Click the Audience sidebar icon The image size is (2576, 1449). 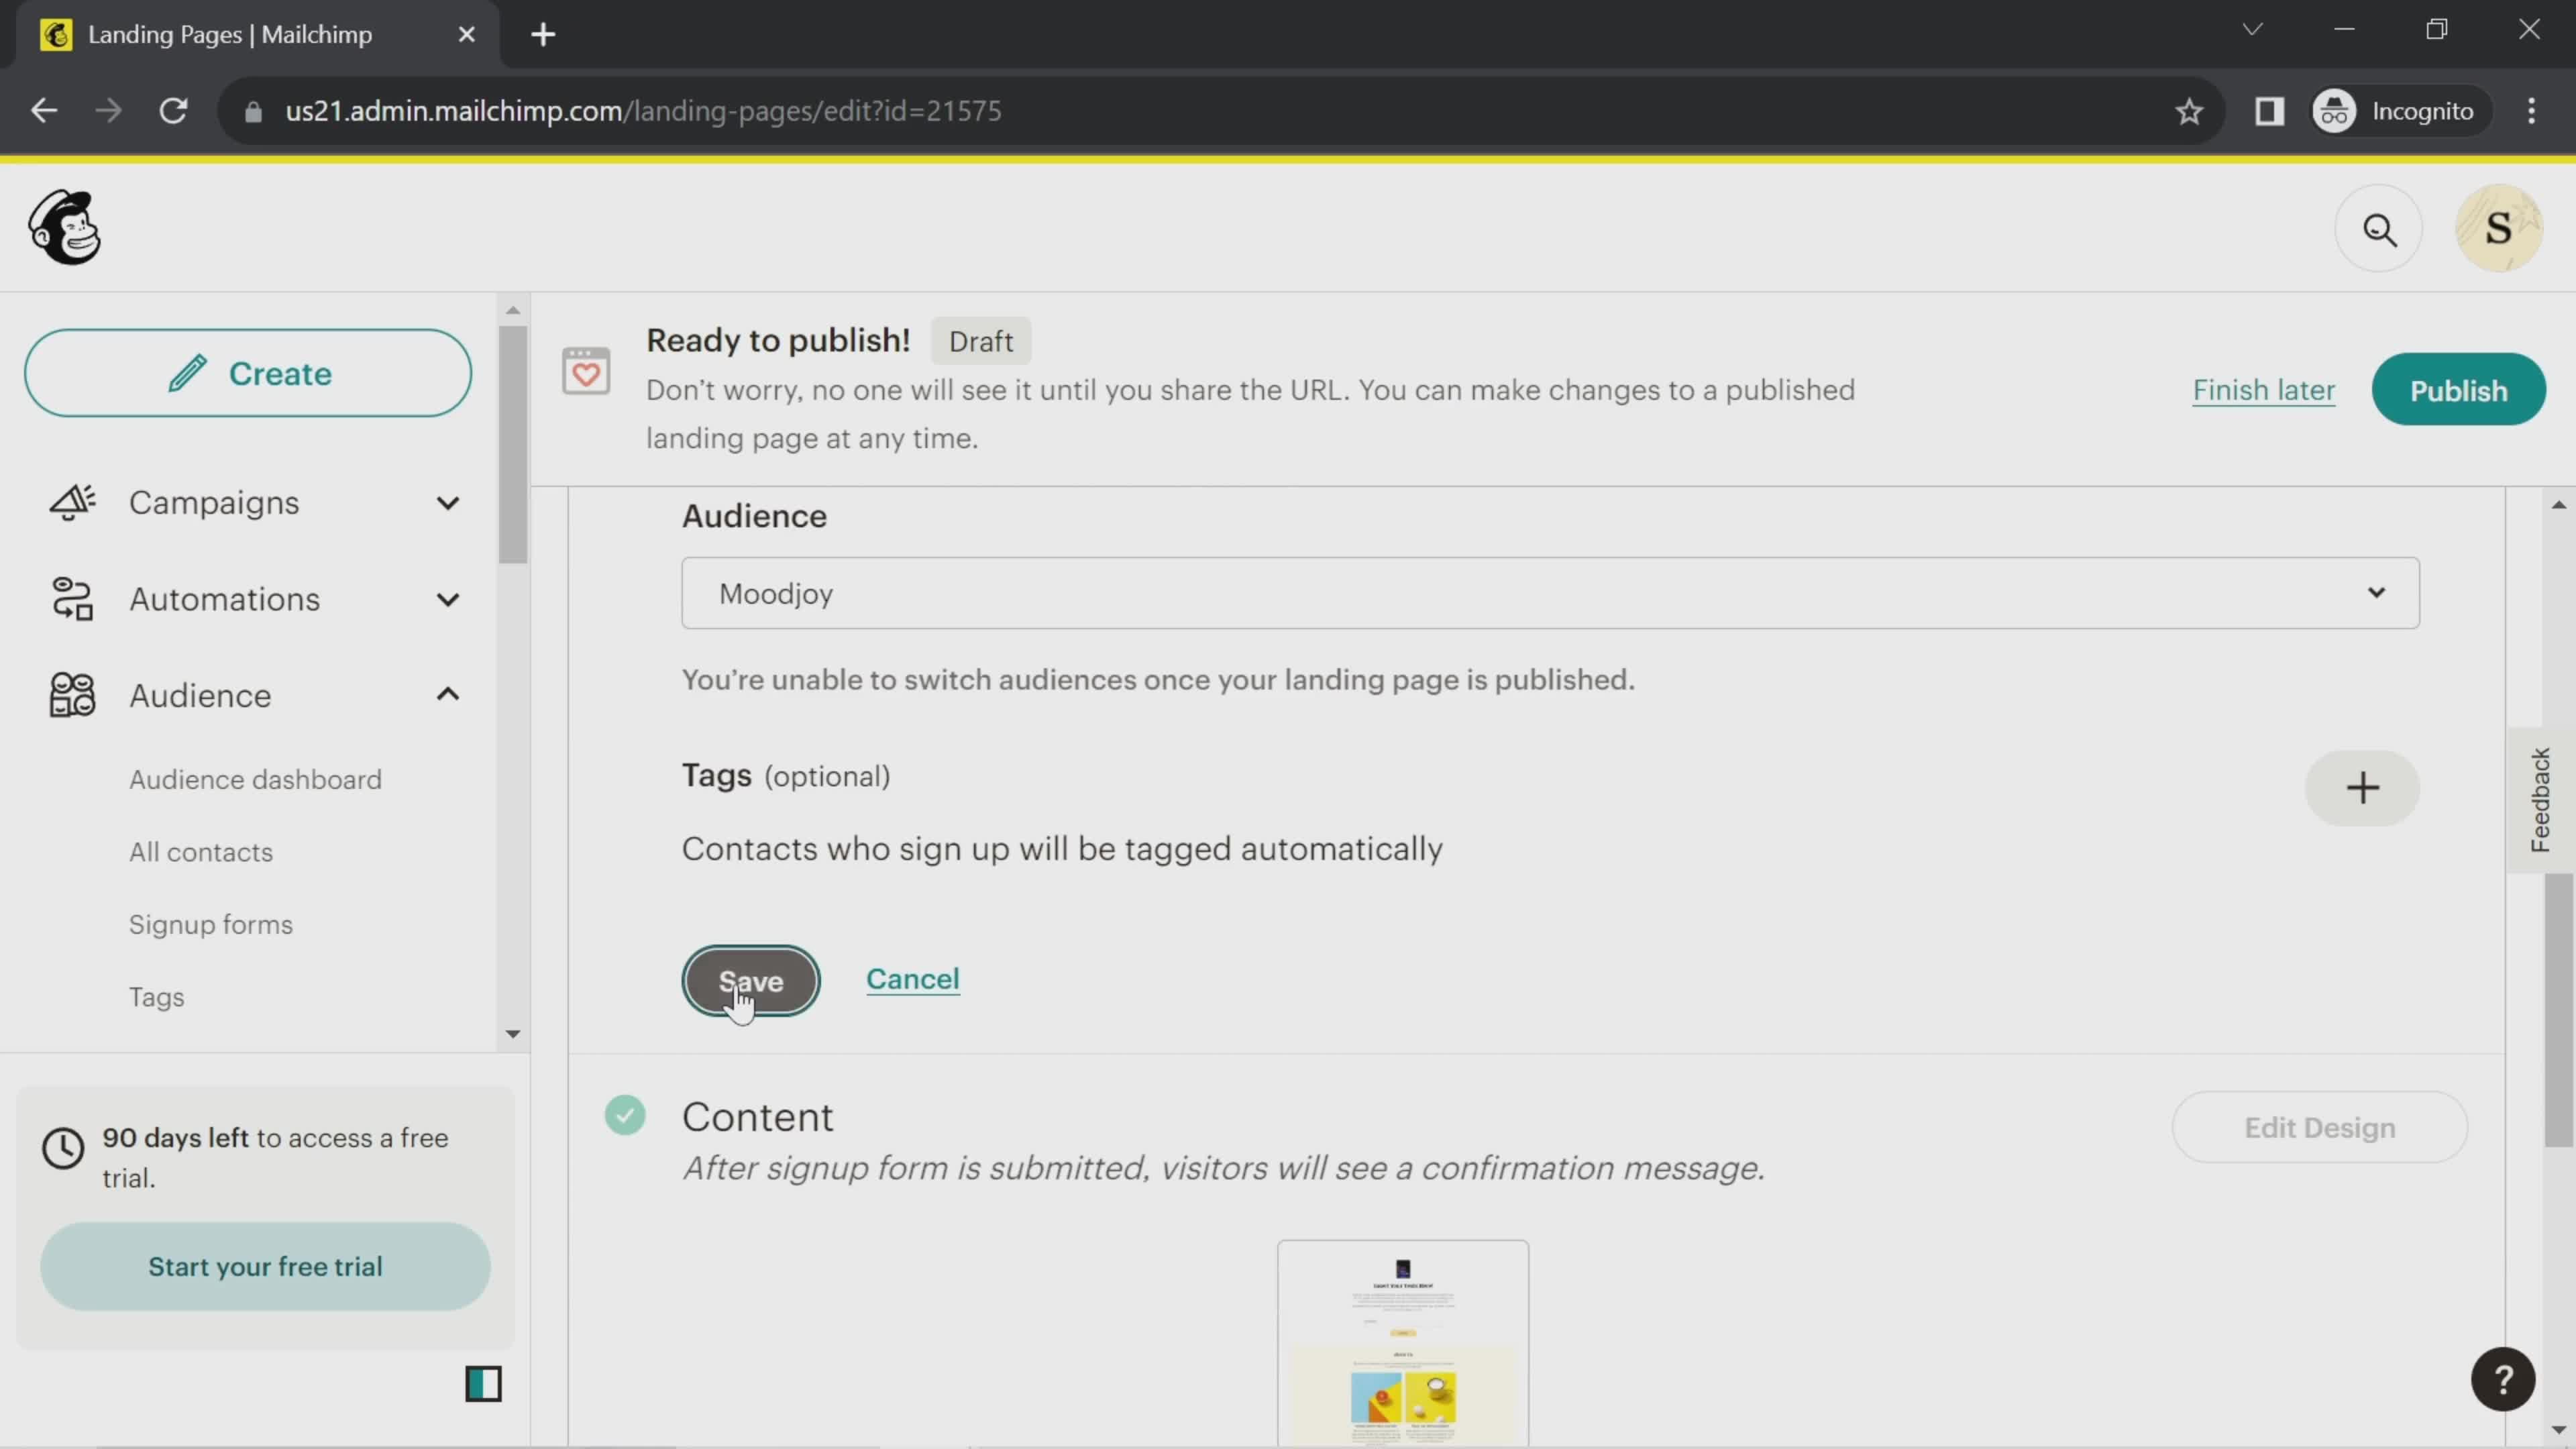tap(70, 695)
